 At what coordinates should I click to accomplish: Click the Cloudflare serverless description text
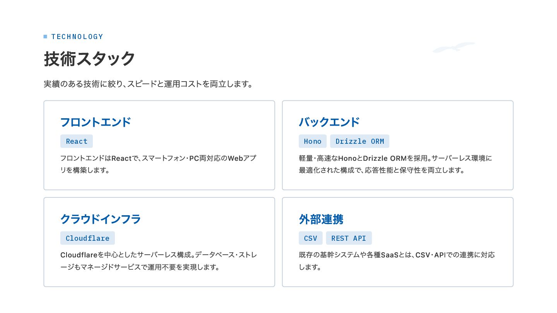tap(159, 261)
